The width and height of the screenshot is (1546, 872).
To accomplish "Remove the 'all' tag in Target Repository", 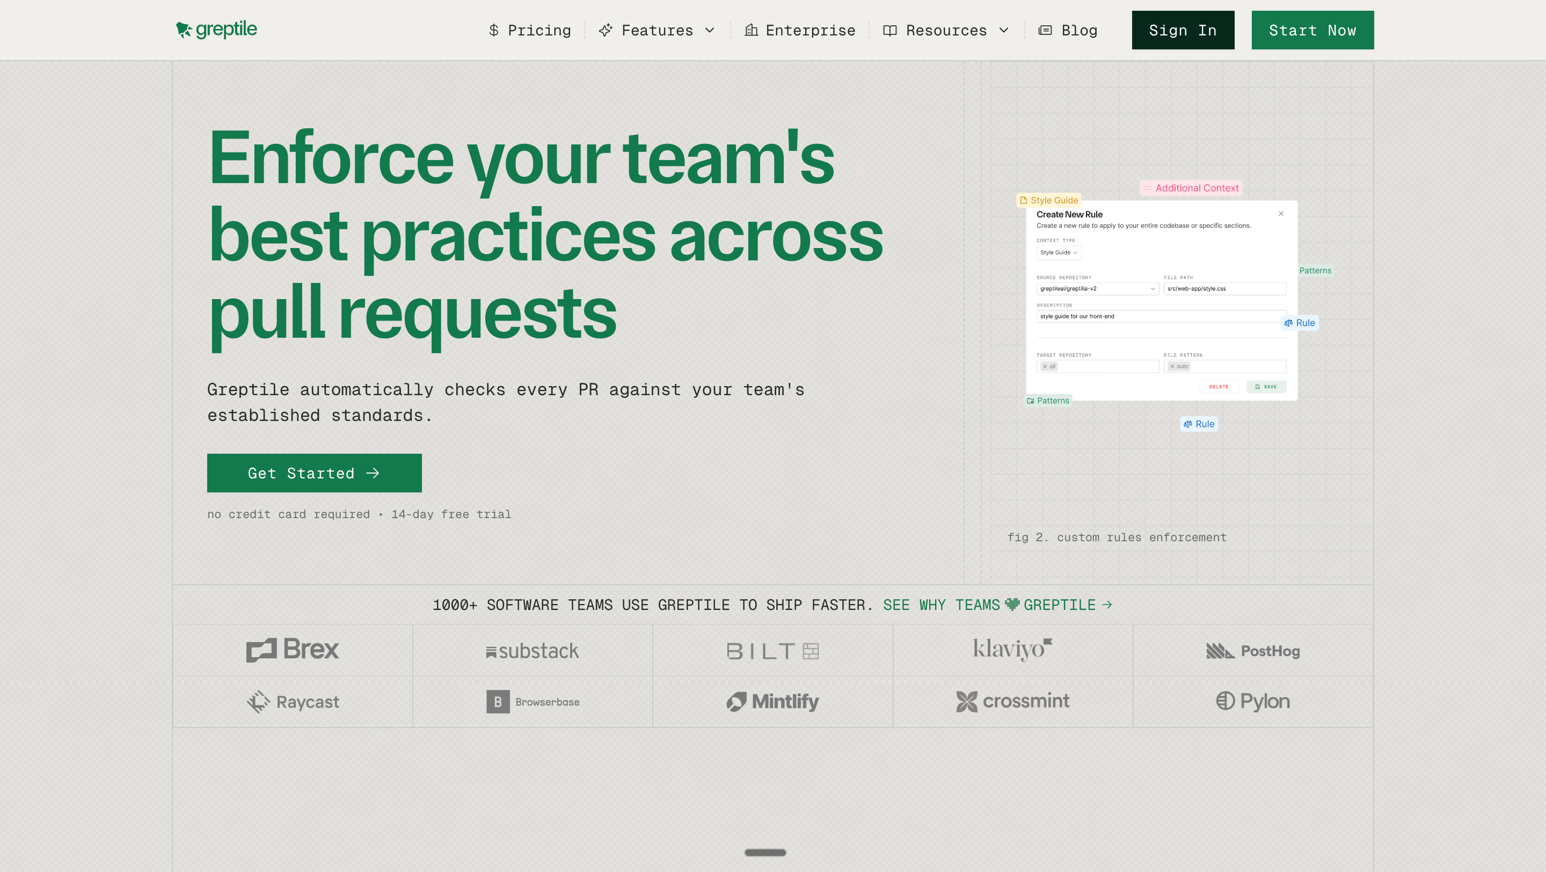I will point(1045,366).
